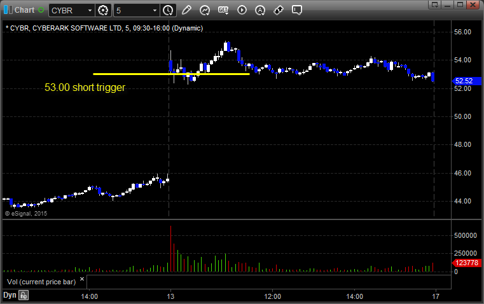Image resolution: width=484 pixels, height=304 pixels.
Task: Maximize the chart window
Action: [x=460, y=4]
